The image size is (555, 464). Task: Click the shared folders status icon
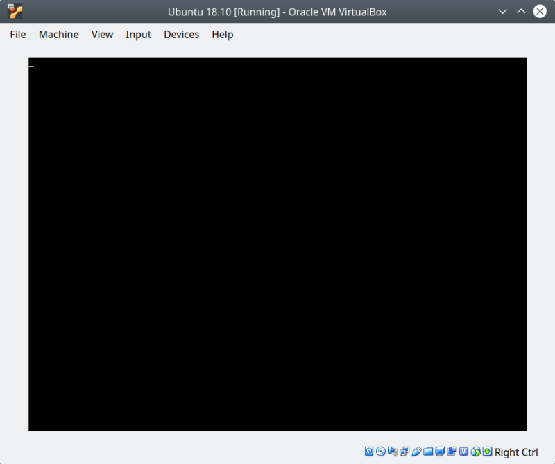coord(427,452)
